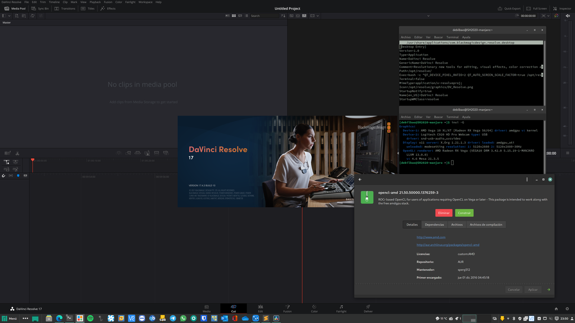
Task: Click the media pool Search field
Action: pos(265,16)
